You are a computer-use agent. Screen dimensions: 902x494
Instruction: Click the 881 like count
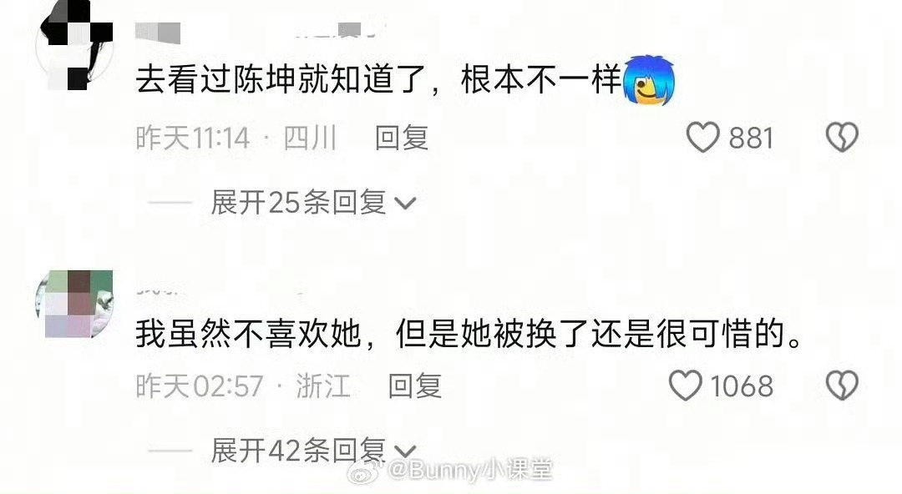751,138
